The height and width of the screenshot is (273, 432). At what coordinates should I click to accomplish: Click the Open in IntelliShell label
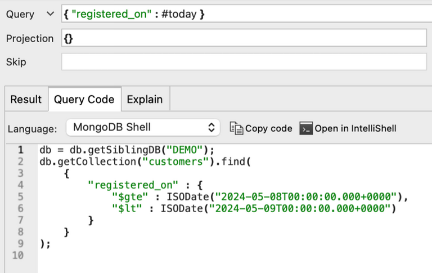tap(355, 128)
